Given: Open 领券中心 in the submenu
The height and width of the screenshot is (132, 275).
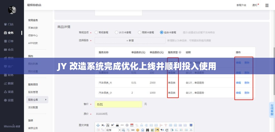Looking at the screenshot, I should (x=33, y=35).
